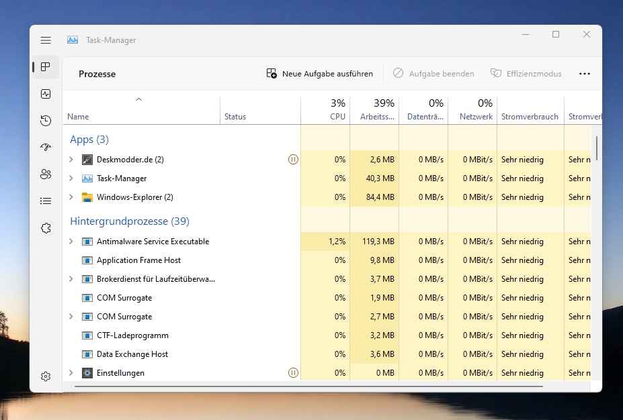The width and height of the screenshot is (623, 420).
Task: Click the Task-Manager title bar icon
Action: [73, 40]
